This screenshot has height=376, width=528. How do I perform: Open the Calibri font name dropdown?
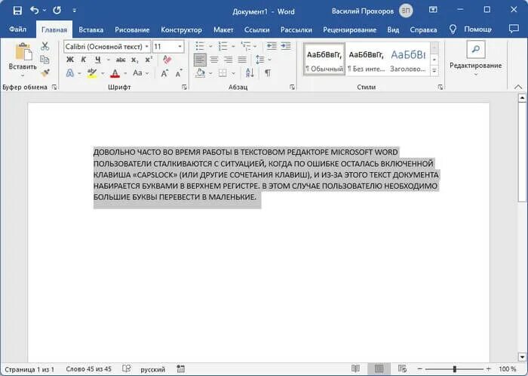tap(147, 47)
